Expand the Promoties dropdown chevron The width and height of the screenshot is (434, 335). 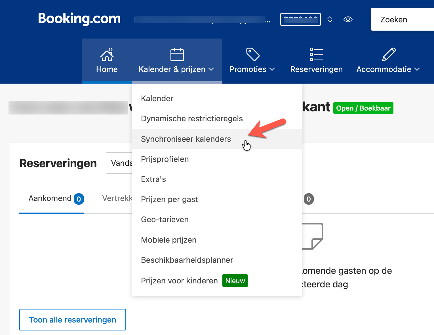click(x=272, y=69)
